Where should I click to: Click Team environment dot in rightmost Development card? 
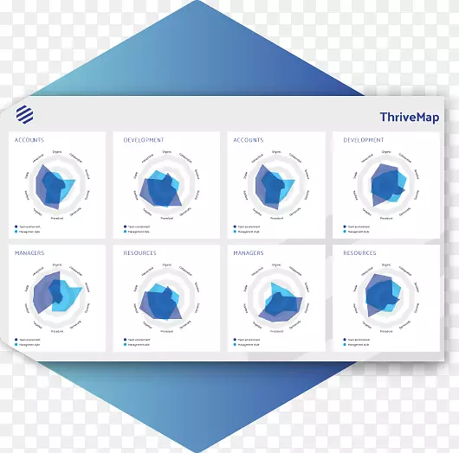point(345,226)
